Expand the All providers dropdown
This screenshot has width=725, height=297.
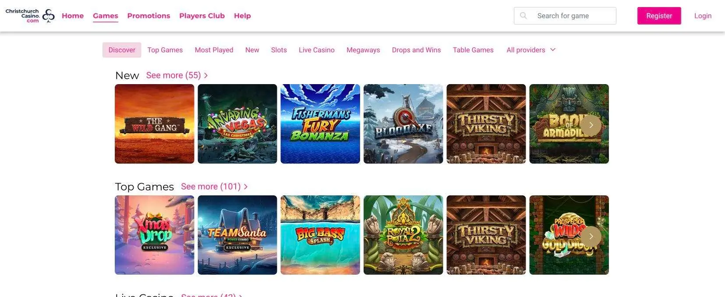tap(530, 50)
